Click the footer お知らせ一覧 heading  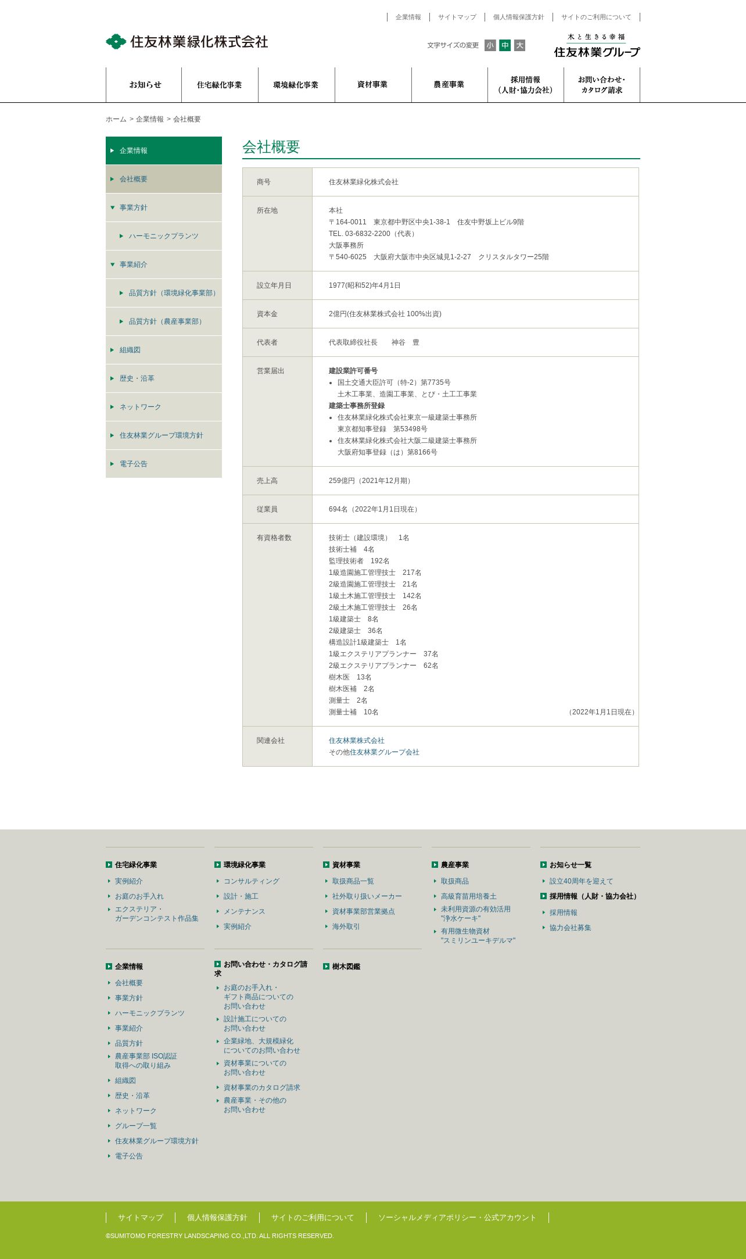tap(571, 865)
